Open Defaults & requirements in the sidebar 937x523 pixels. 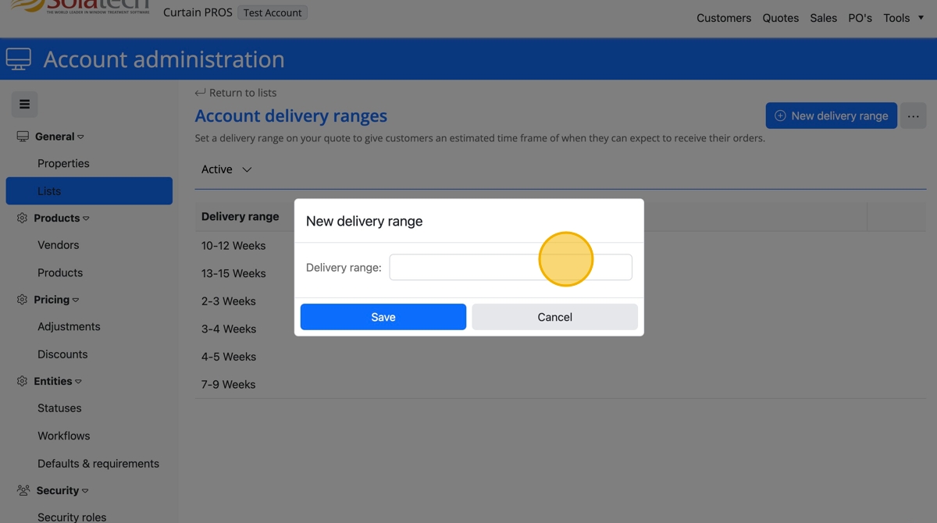98,464
